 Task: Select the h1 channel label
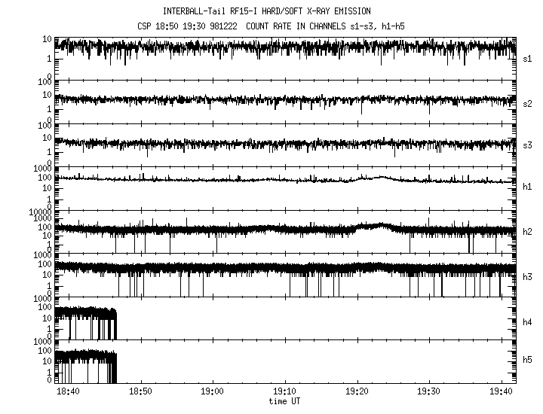(x=528, y=187)
